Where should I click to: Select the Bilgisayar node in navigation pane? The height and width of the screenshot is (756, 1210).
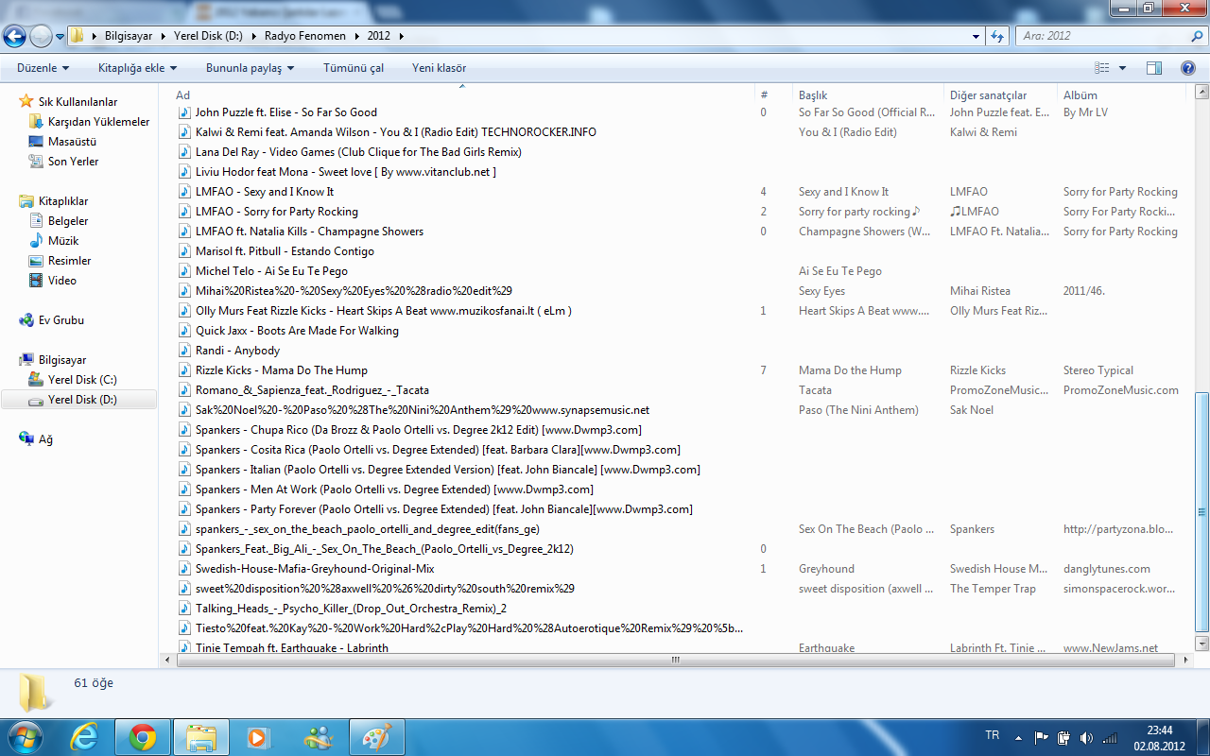click(x=62, y=360)
